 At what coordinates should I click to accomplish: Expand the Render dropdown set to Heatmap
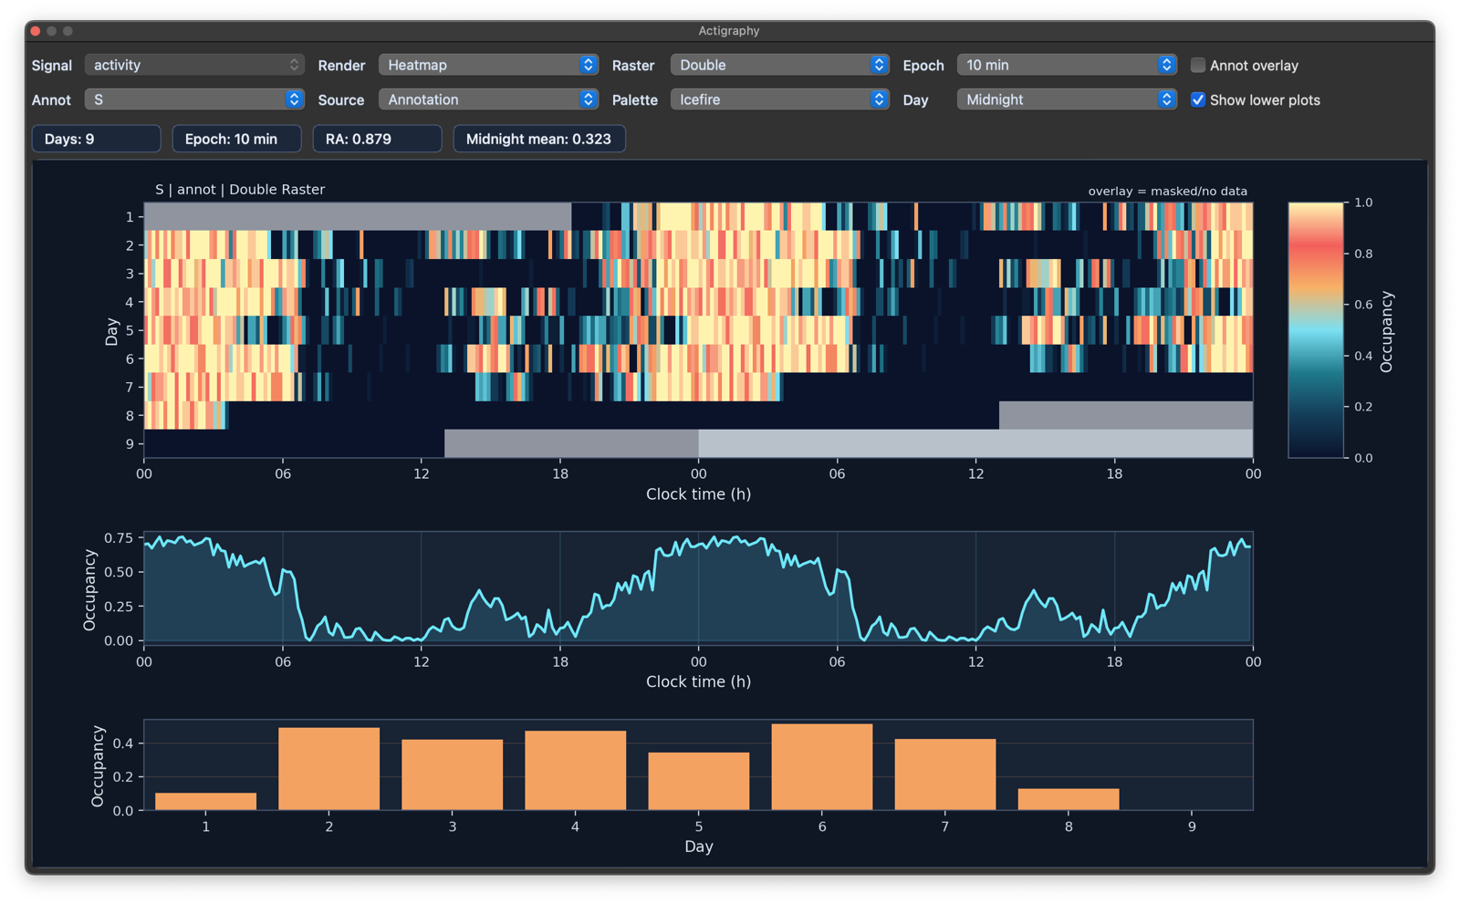coord(488,65)
